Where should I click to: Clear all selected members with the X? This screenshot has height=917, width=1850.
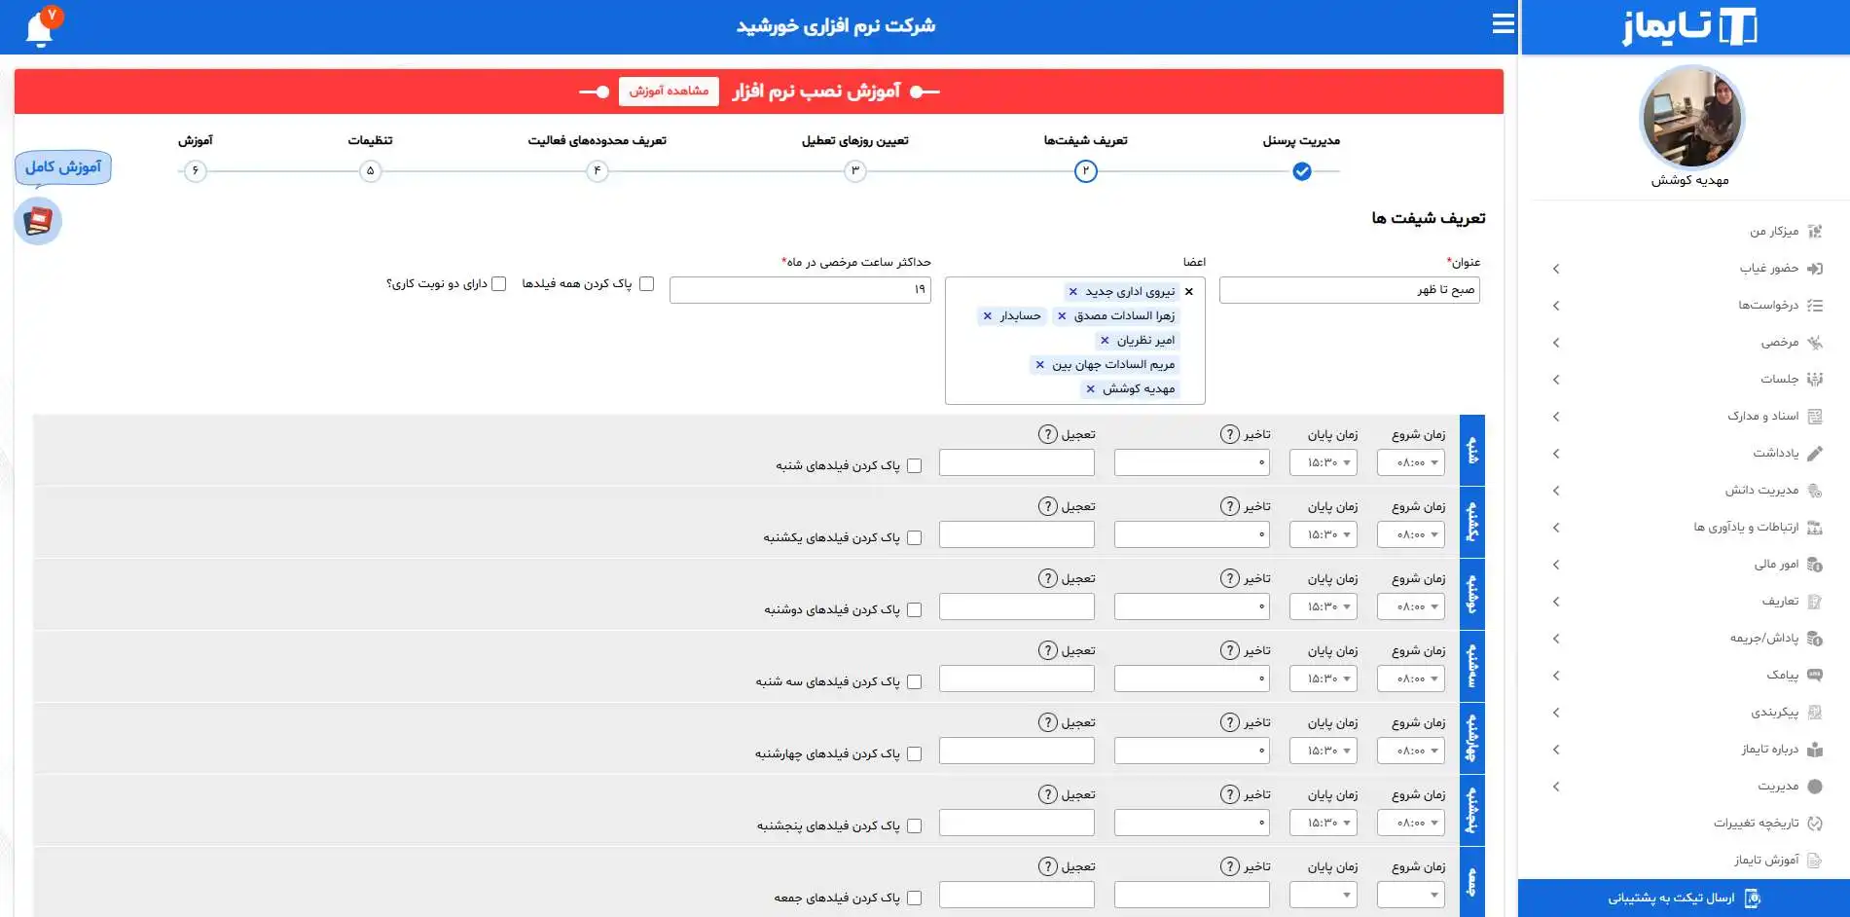point(1188,292)
